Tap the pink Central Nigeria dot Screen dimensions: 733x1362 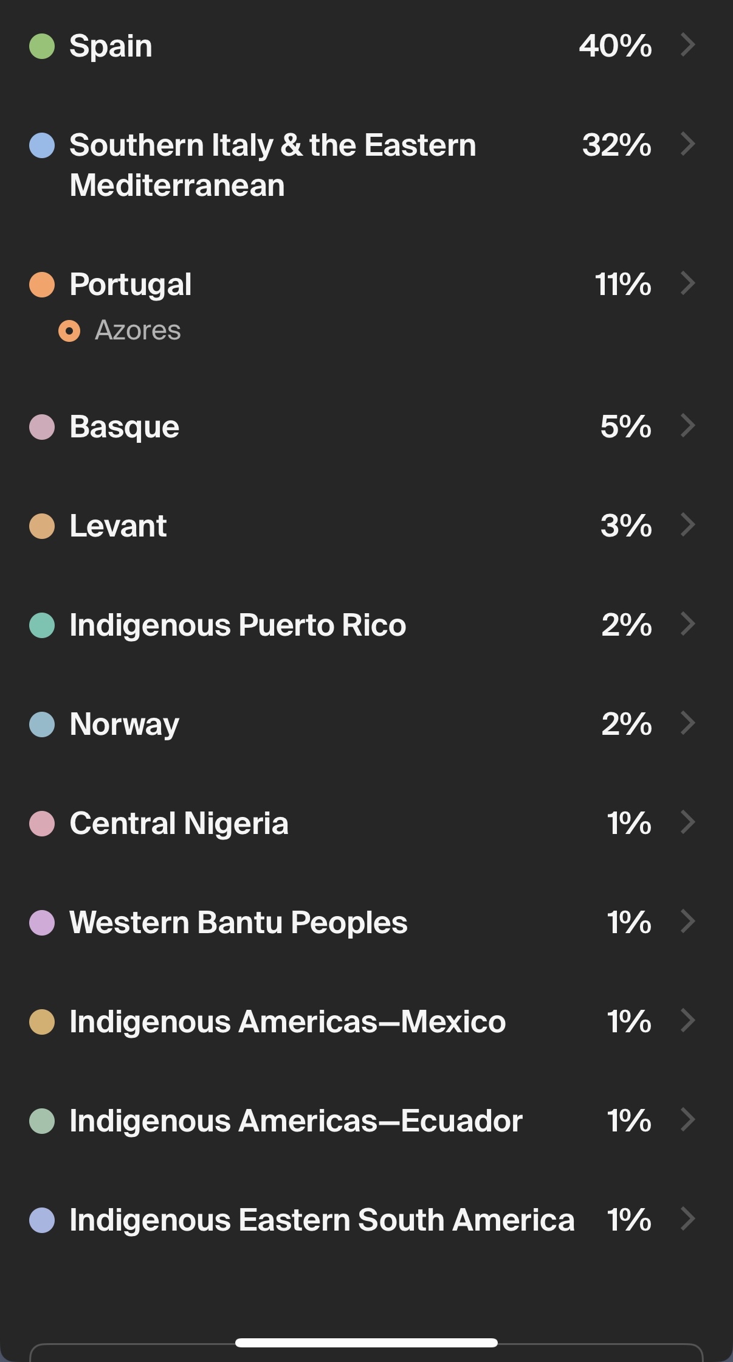tap(42, 824)
